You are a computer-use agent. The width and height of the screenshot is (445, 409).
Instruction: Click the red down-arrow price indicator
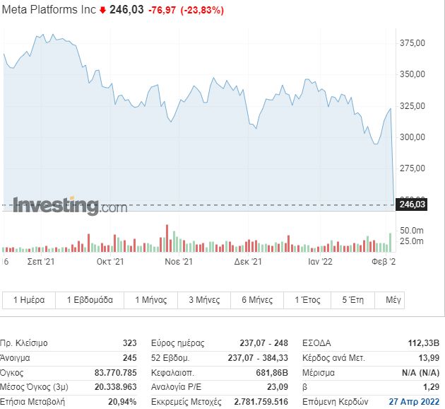tap(102, 10)
